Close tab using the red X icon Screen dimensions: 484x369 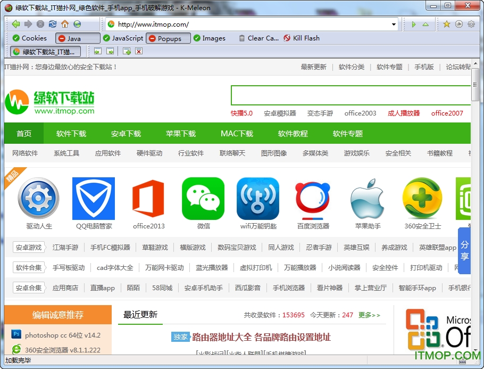click(x=139, y=51)
